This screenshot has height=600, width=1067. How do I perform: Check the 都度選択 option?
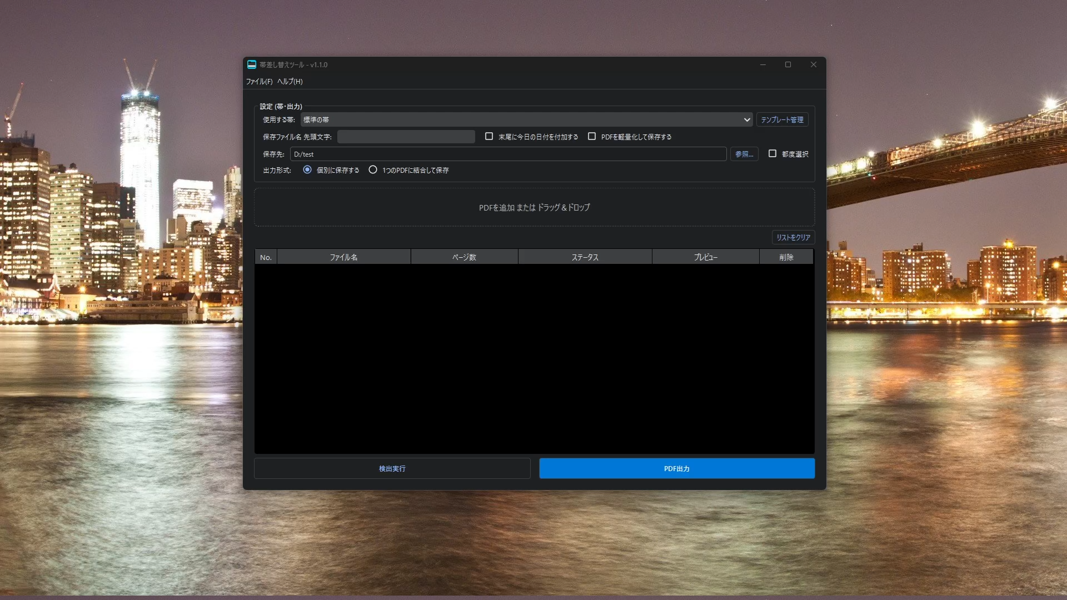click(772, 154)
